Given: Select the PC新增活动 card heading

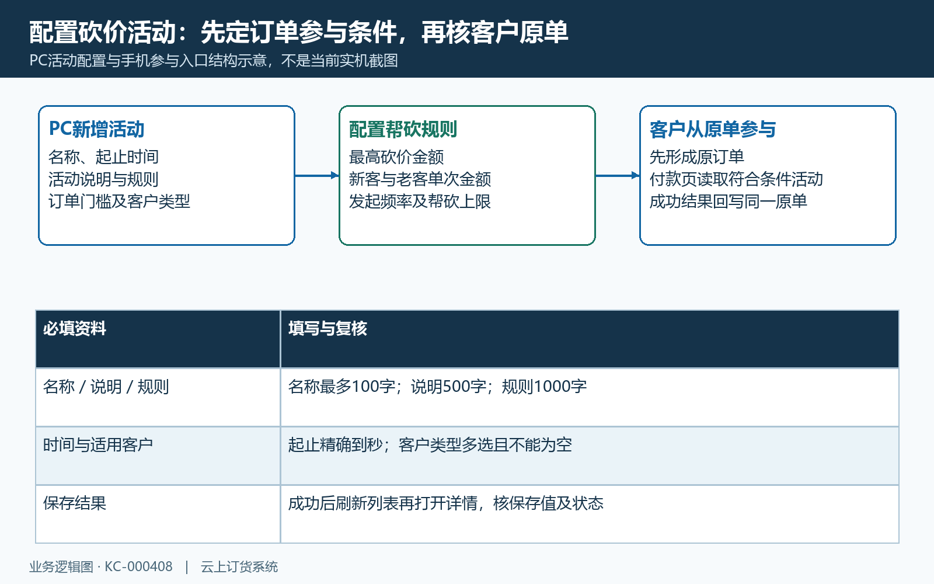Looking at the screenshot, I should (96, 129).
